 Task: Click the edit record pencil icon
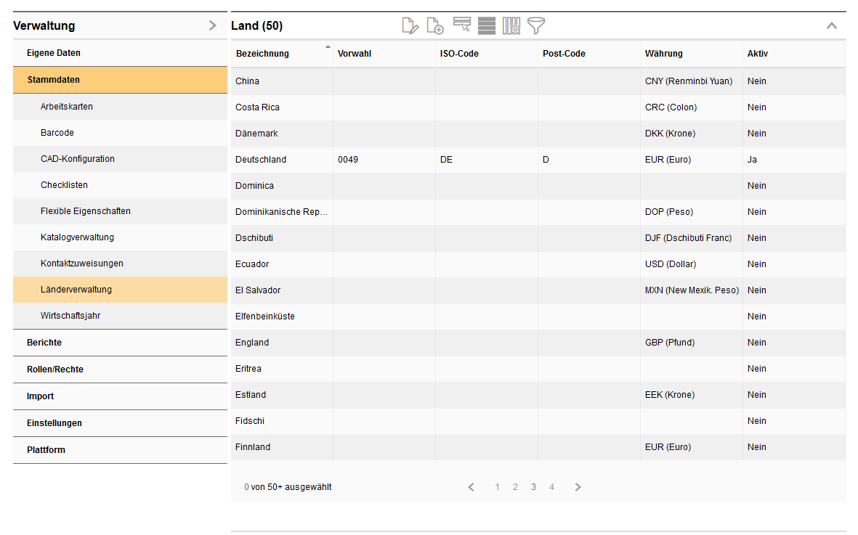410,26
